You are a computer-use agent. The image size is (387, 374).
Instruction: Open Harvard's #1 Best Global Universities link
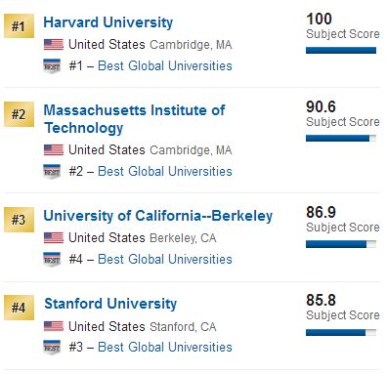click(165, 65)
